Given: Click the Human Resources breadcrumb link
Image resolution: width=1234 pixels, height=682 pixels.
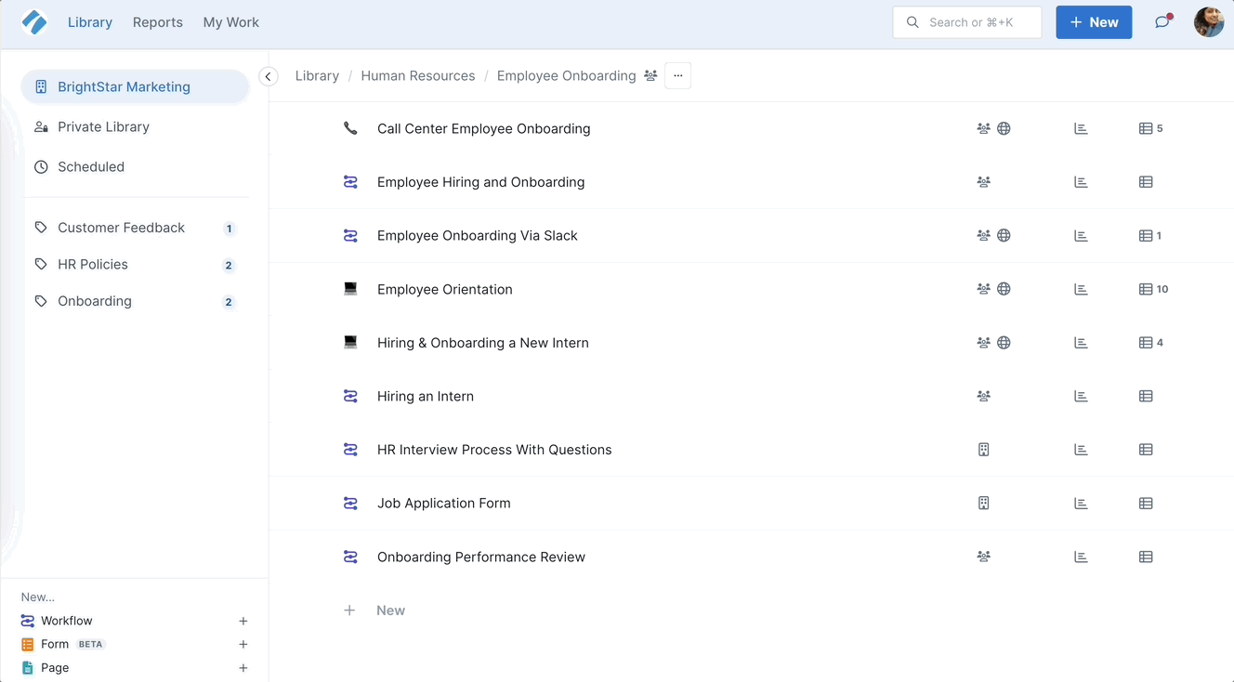Looking at the screenshot, I should pyautogui.click(x=418, y=76).
